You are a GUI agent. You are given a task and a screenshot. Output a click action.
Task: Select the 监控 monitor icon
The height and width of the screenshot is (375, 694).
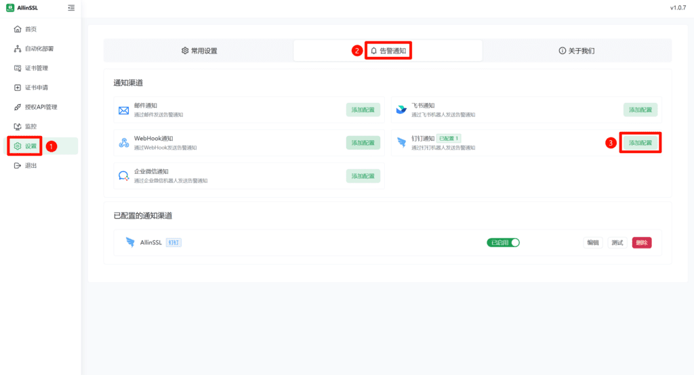(18, 127)
